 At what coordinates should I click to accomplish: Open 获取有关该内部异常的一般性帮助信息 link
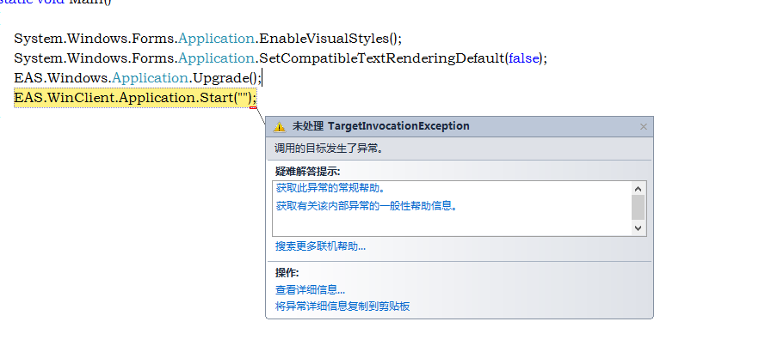[x=366, y=206]
